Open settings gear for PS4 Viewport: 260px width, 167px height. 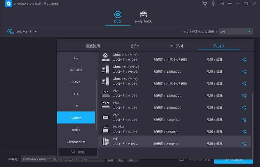(244, 96)
